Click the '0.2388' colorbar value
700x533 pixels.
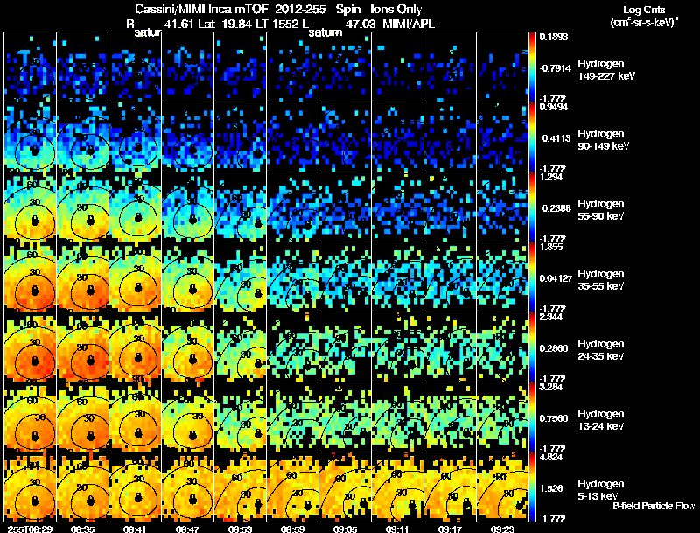click(x=556, y=208)
